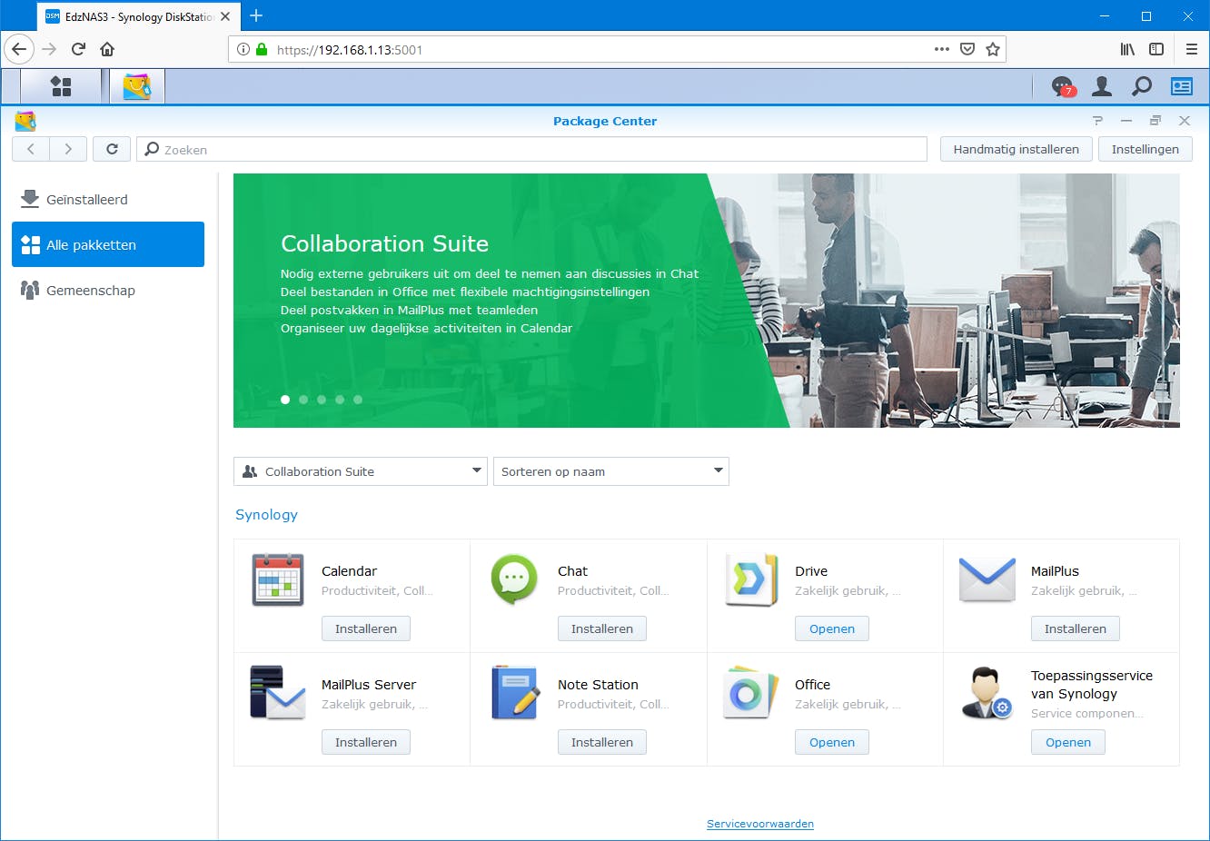Open the Firefox hamburger menu

tap(1192, 49)
